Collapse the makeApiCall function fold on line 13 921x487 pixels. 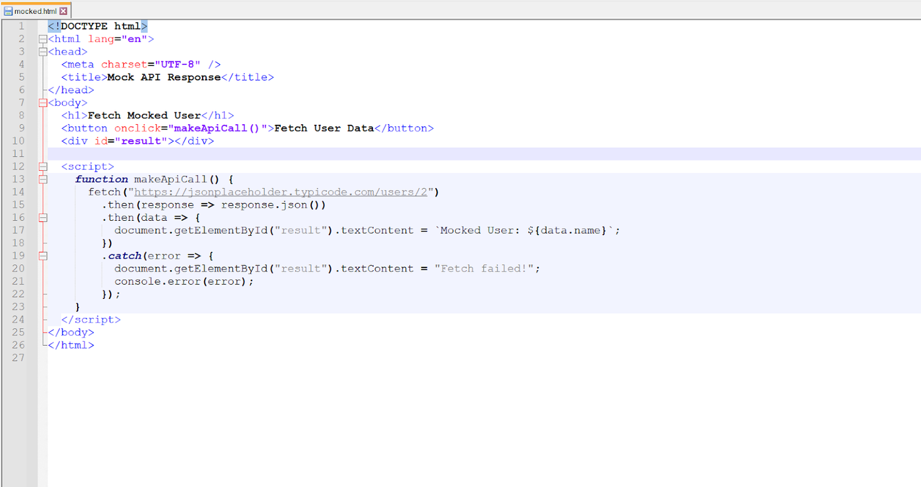point(43,179)
